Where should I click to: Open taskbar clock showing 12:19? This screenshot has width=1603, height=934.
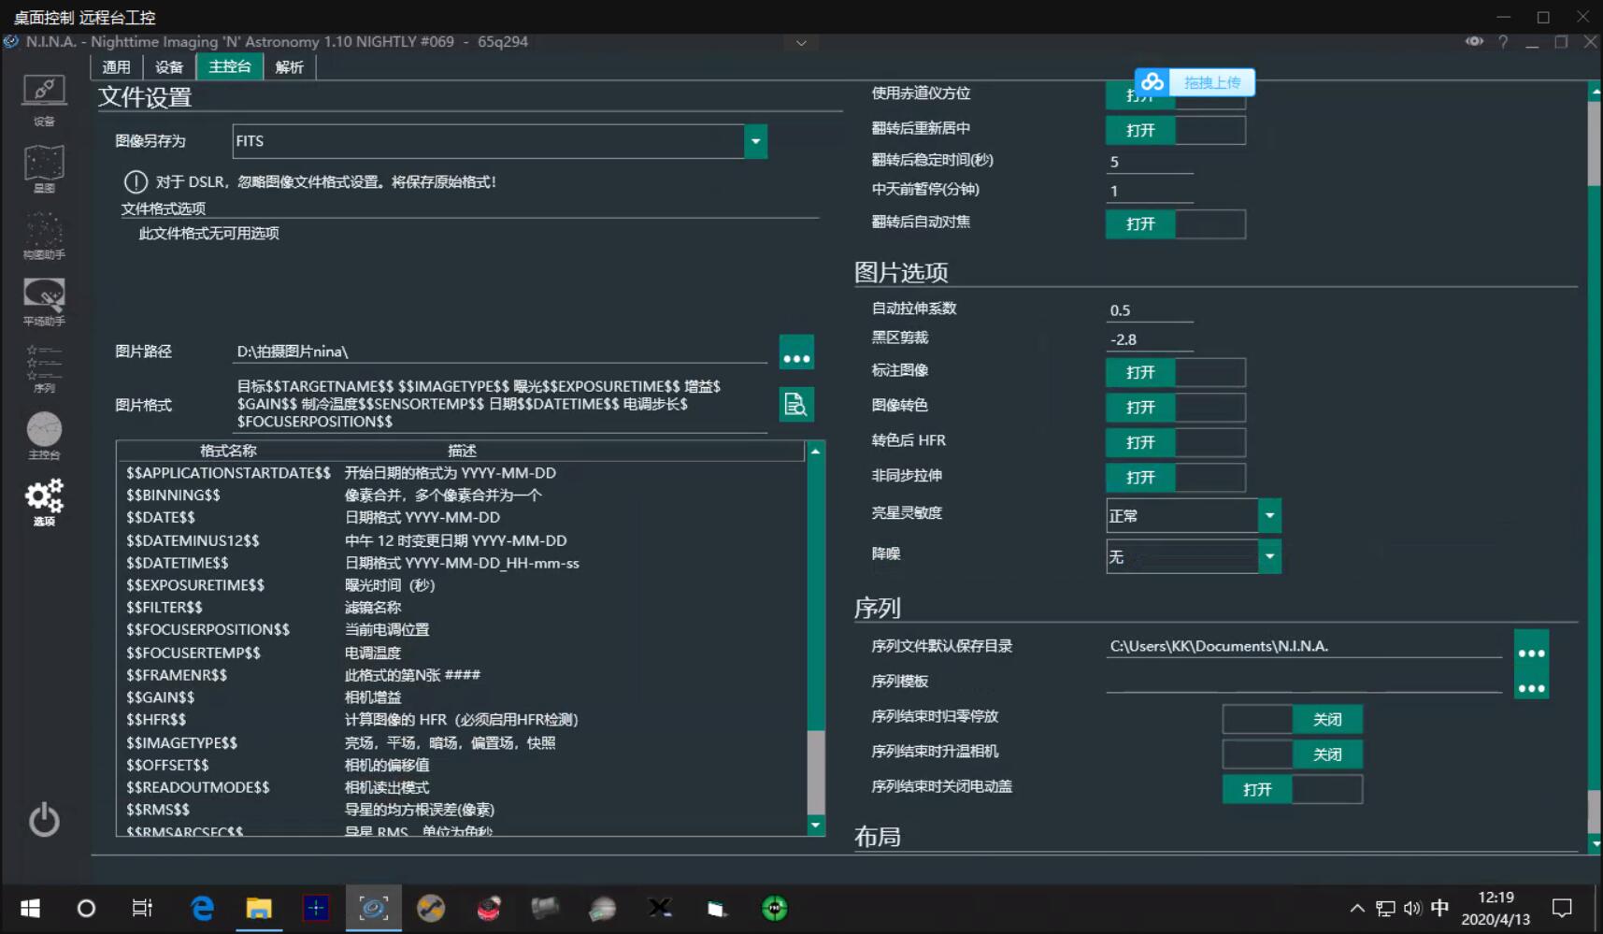(1496, 908)
